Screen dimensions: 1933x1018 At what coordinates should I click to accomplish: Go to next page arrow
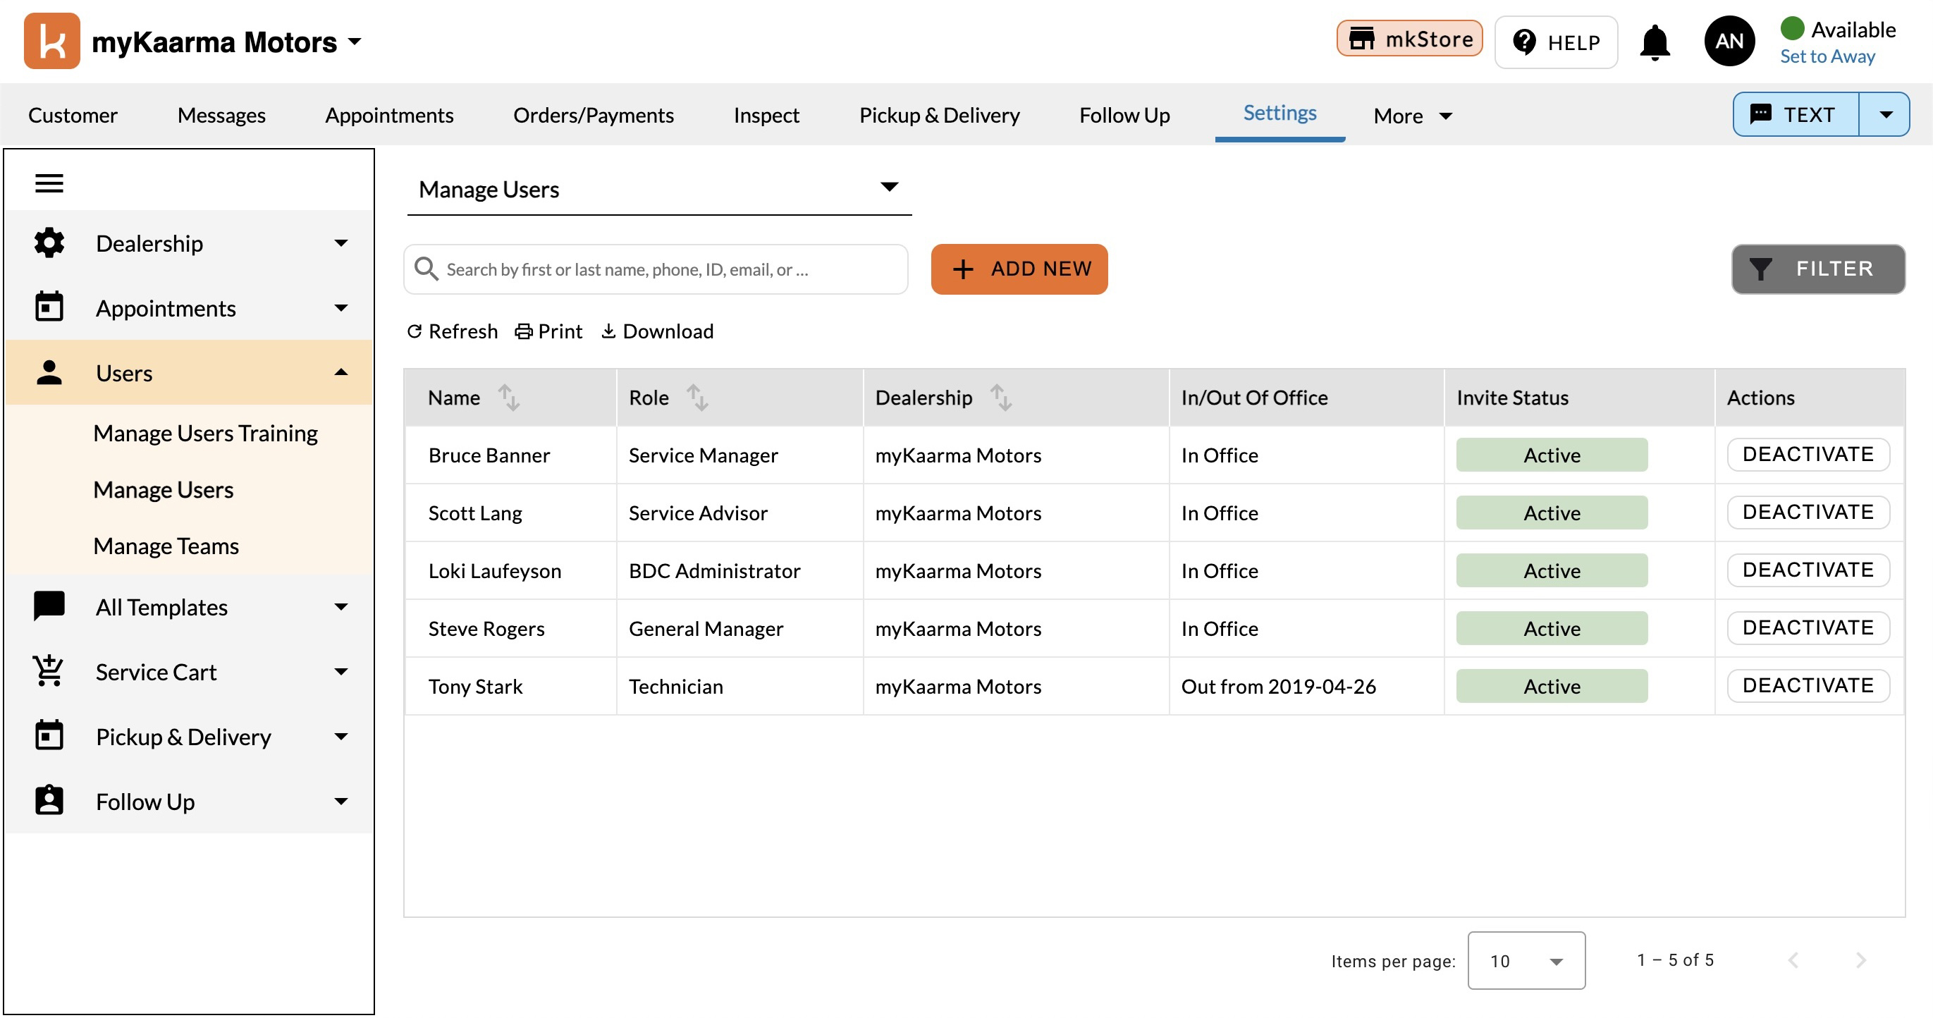click(1860, 960)
